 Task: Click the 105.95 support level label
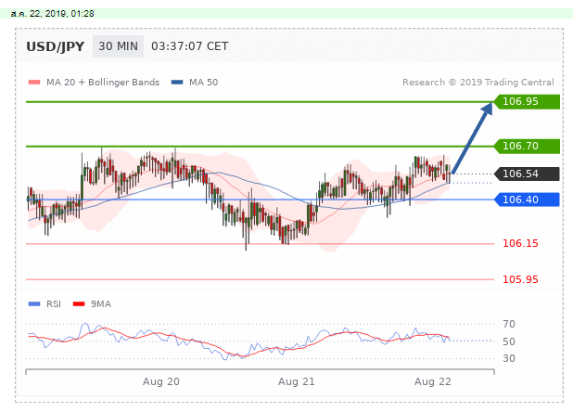[520, 279]
